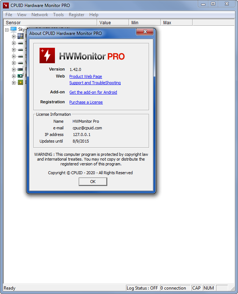Expand the motherboard node
Image resolution: width=238 pixels, height=294 pixels.
[x=14, y=36]
